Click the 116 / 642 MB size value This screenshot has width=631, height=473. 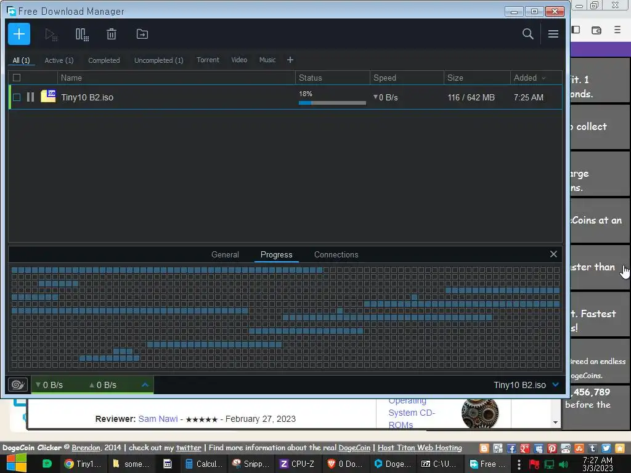(x=471, y=97)
